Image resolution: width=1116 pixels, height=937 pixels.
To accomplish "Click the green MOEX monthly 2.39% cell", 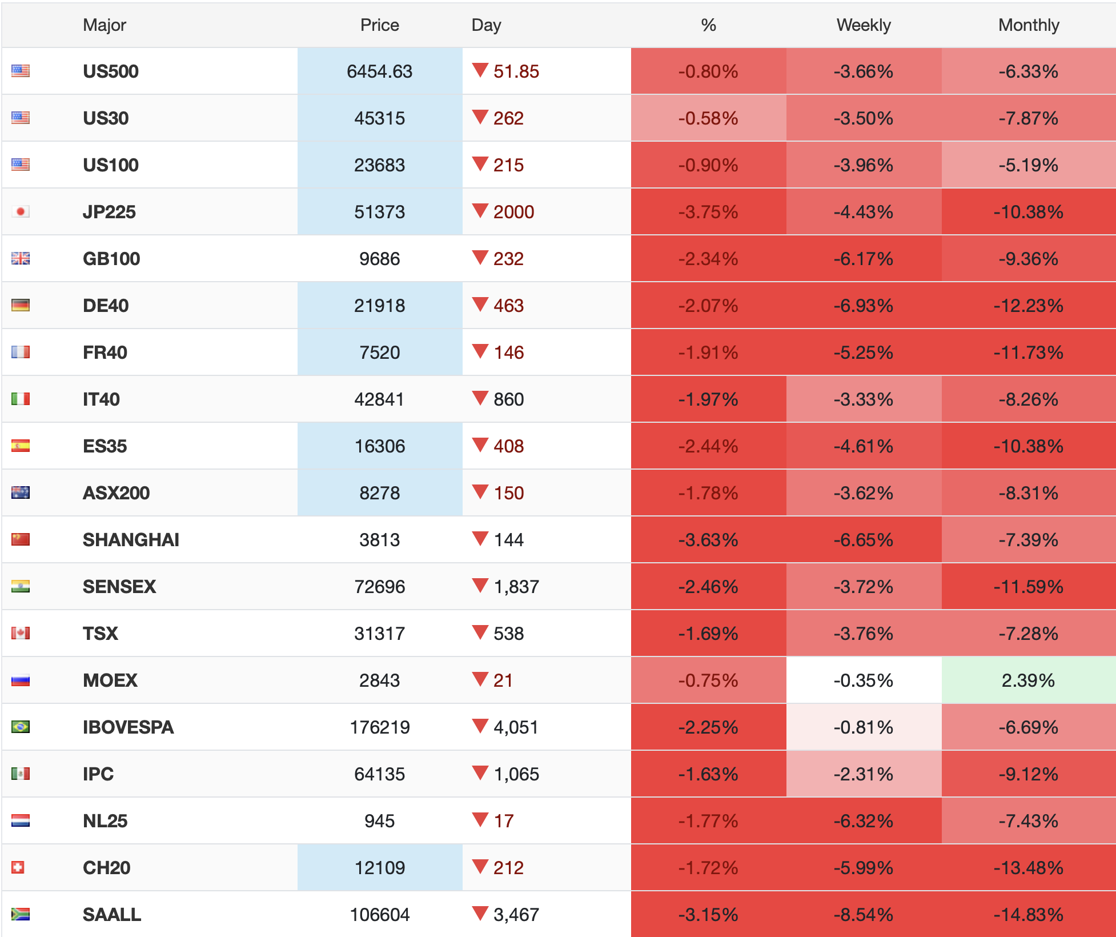I will pyautogui.click(x=1028, y=680).
